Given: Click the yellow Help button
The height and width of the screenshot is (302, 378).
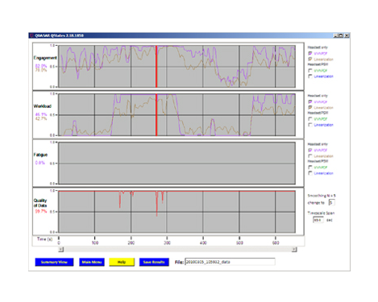Looking at the screenshot, I should tap(122, 262).
